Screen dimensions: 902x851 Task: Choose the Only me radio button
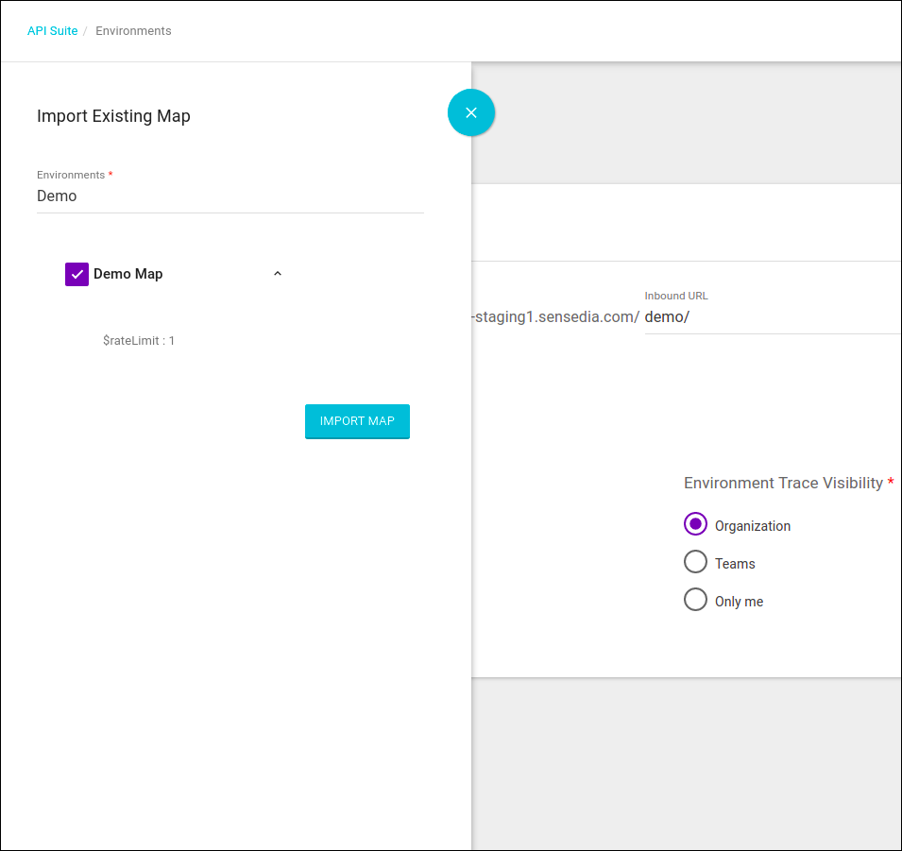pos(695,600)
